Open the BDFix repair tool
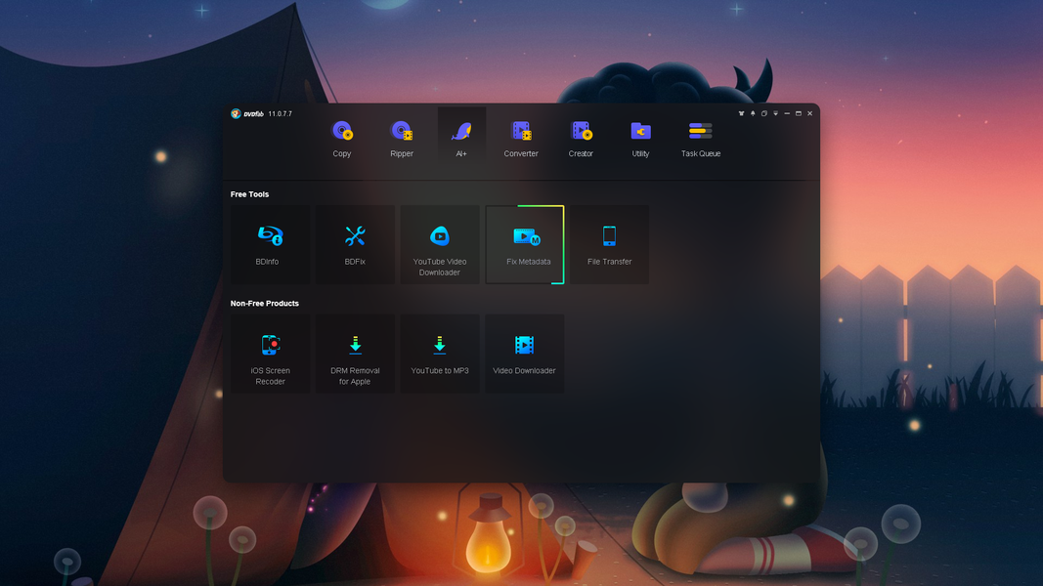The image size is (1043, 586). coord(355,244)
